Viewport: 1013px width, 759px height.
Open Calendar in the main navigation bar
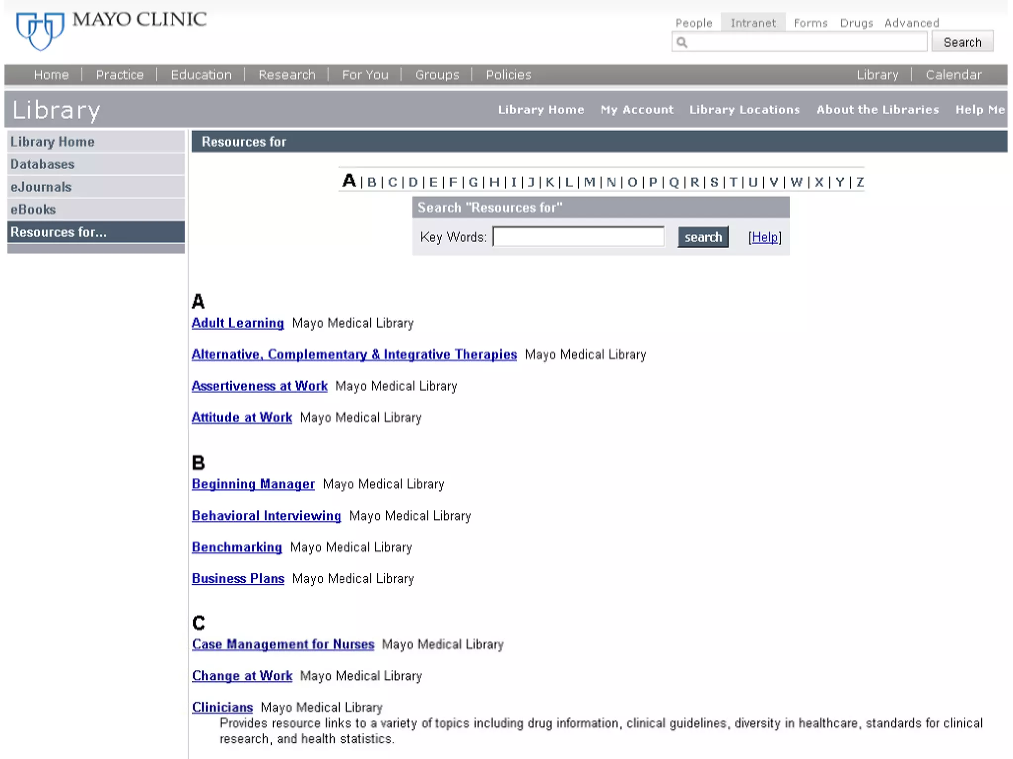click(954, 75)
